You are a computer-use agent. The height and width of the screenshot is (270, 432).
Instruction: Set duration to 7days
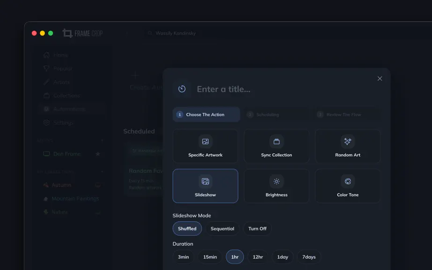click(x=309, y=257)
